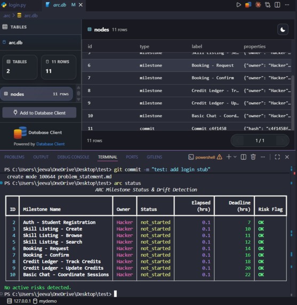Toggle dark mode with the moon button
The height and width of the screenshot is (305, 297).
click(283, 30)
